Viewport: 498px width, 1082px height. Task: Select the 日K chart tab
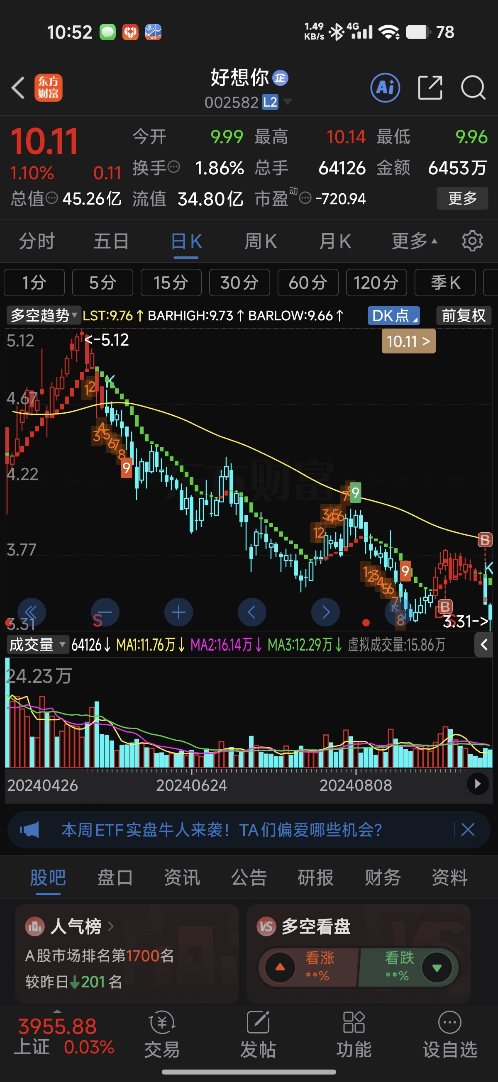pos(186,242)
